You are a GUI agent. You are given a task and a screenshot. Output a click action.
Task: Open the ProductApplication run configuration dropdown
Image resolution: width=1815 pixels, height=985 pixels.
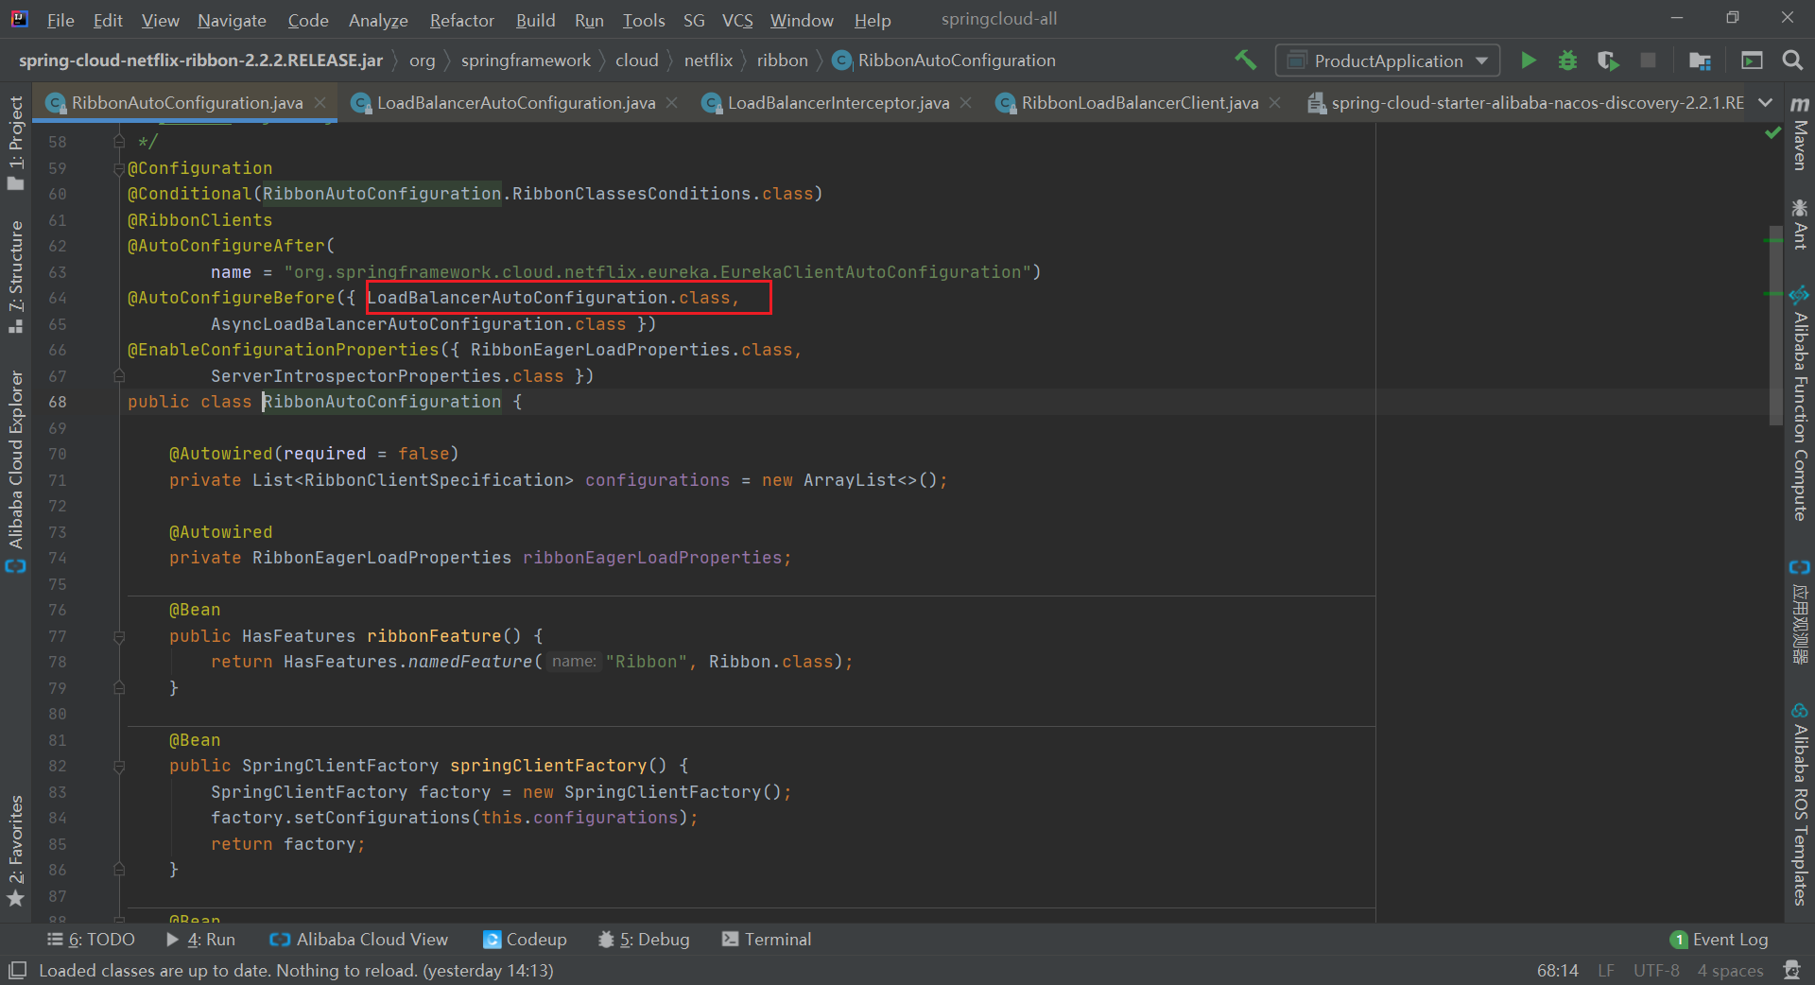point(1387,60)
